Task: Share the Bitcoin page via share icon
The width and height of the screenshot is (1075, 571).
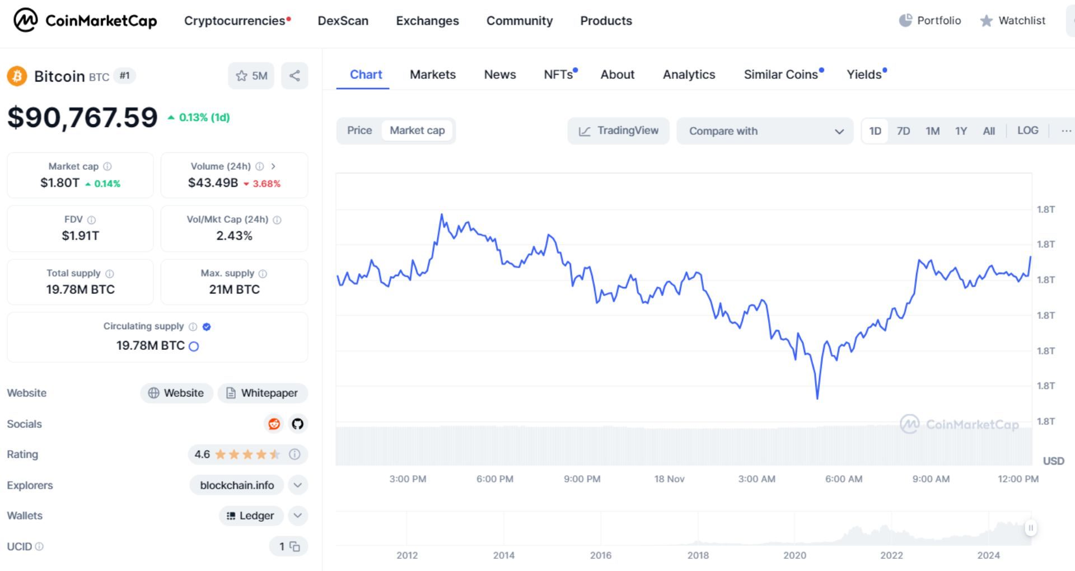Action: tap(295, 76)
